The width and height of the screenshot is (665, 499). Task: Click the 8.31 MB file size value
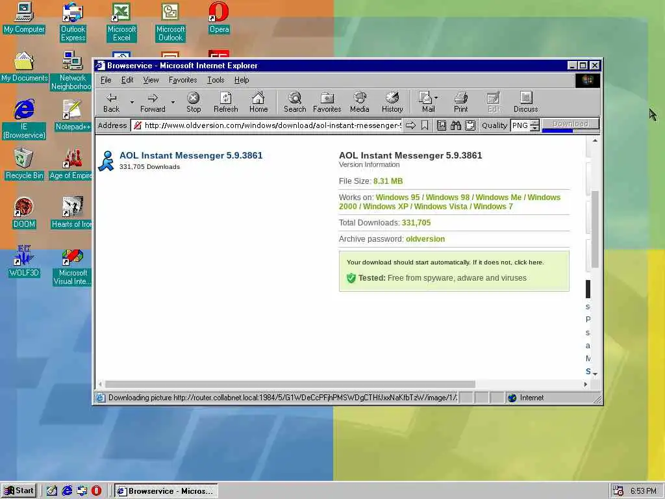click(x=388, y=181)
